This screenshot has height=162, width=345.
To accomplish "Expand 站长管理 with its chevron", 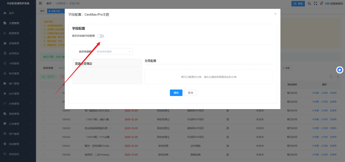I will (x=31, y=94).
